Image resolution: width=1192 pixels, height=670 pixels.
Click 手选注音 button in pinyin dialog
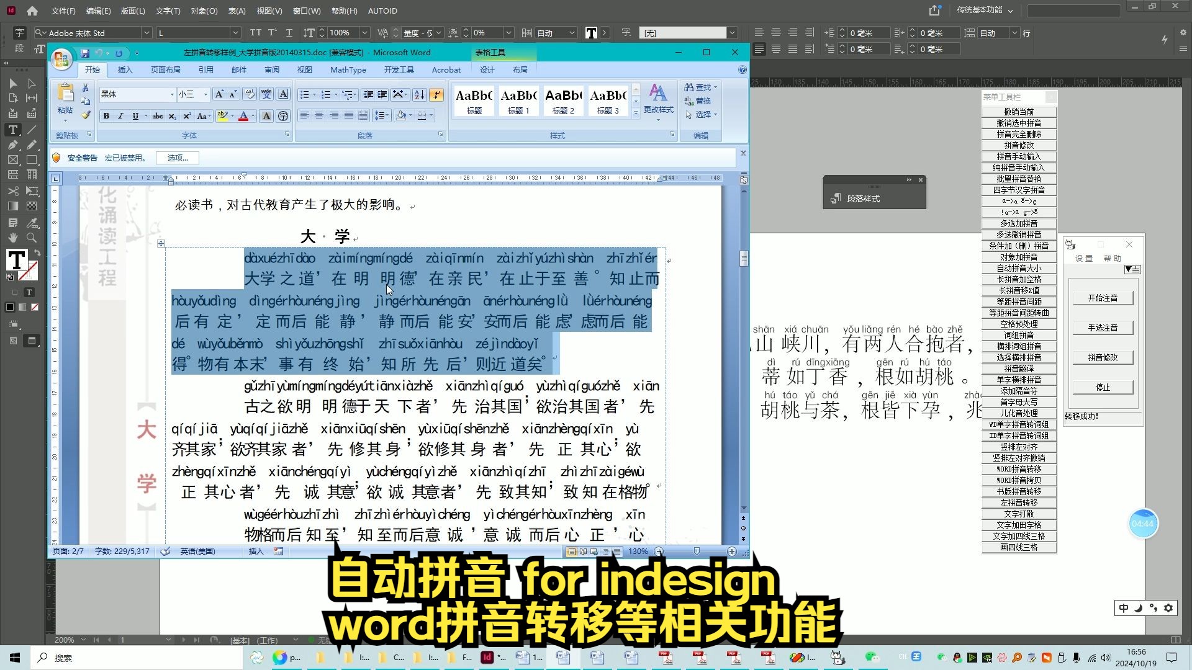click(1103, 328)
